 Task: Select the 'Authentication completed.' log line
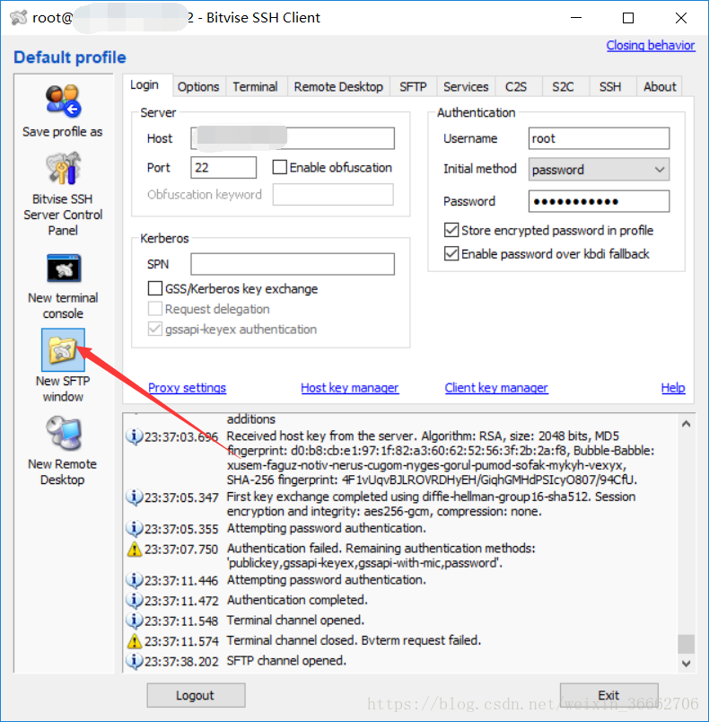coord(297,600)
